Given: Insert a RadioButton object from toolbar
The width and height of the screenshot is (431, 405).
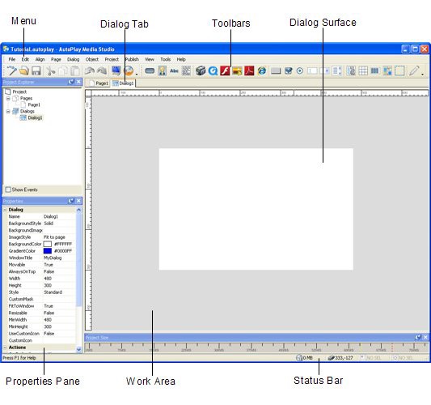Looking at the screenshot, I should coord(300,71).
